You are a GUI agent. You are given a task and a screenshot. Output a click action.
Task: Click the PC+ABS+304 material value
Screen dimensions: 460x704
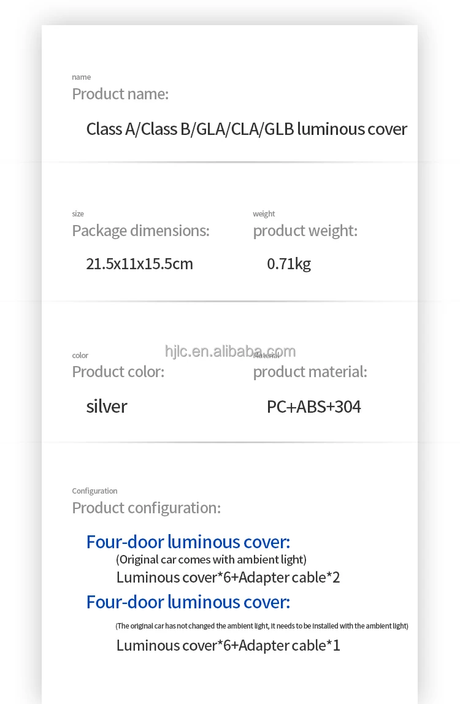313,407
